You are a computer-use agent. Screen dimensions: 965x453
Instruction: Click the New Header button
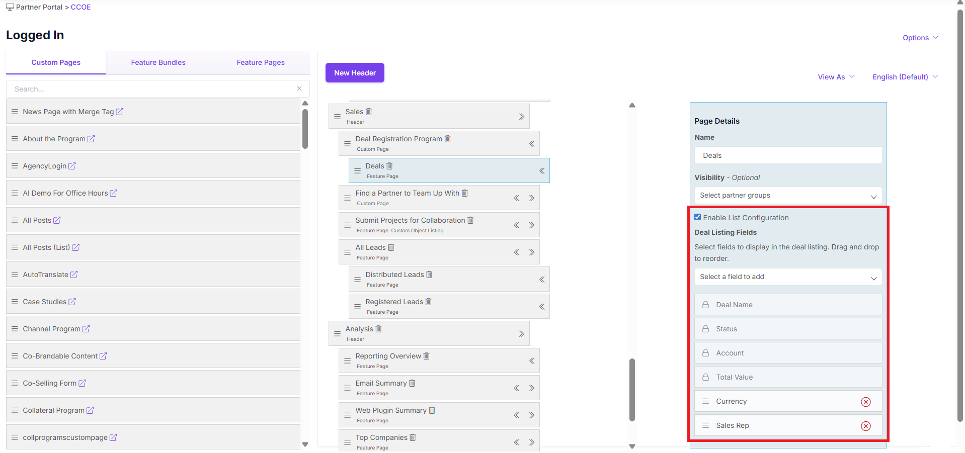coord(355,73)
